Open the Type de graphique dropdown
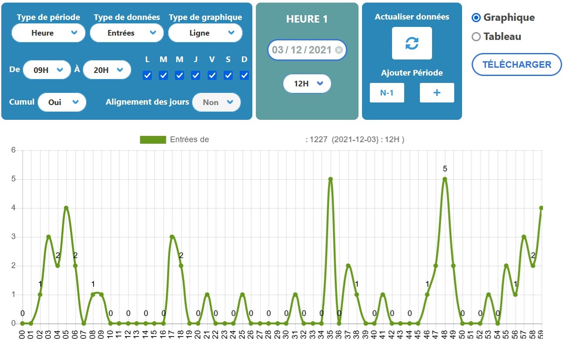563x343 pixels. coord(205,33)
